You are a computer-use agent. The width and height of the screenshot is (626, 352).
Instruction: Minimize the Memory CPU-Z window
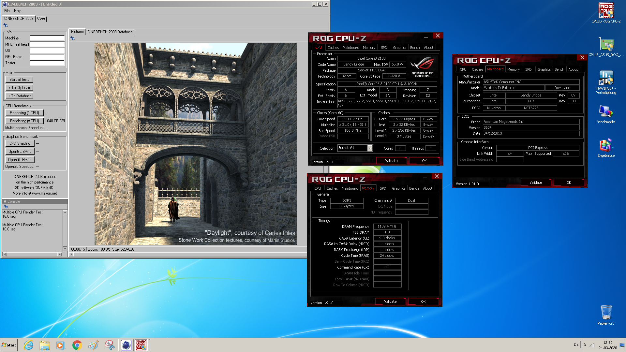pyautogui.click(x=425, y=177)
